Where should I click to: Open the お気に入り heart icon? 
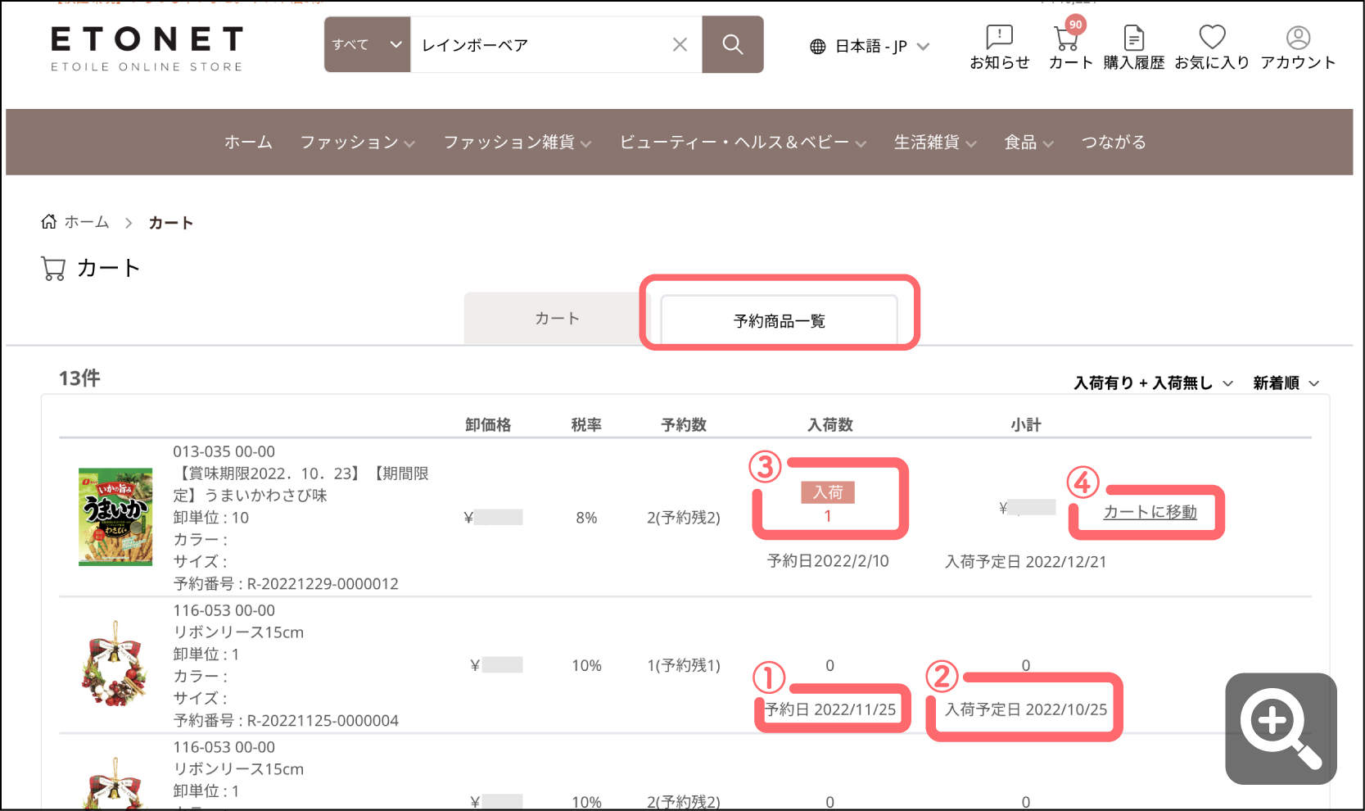coord(1212,48)
